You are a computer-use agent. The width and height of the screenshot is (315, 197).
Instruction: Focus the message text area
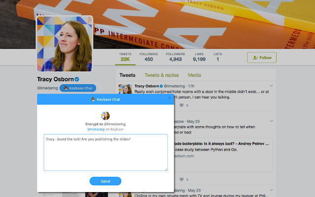click(106, 152)
